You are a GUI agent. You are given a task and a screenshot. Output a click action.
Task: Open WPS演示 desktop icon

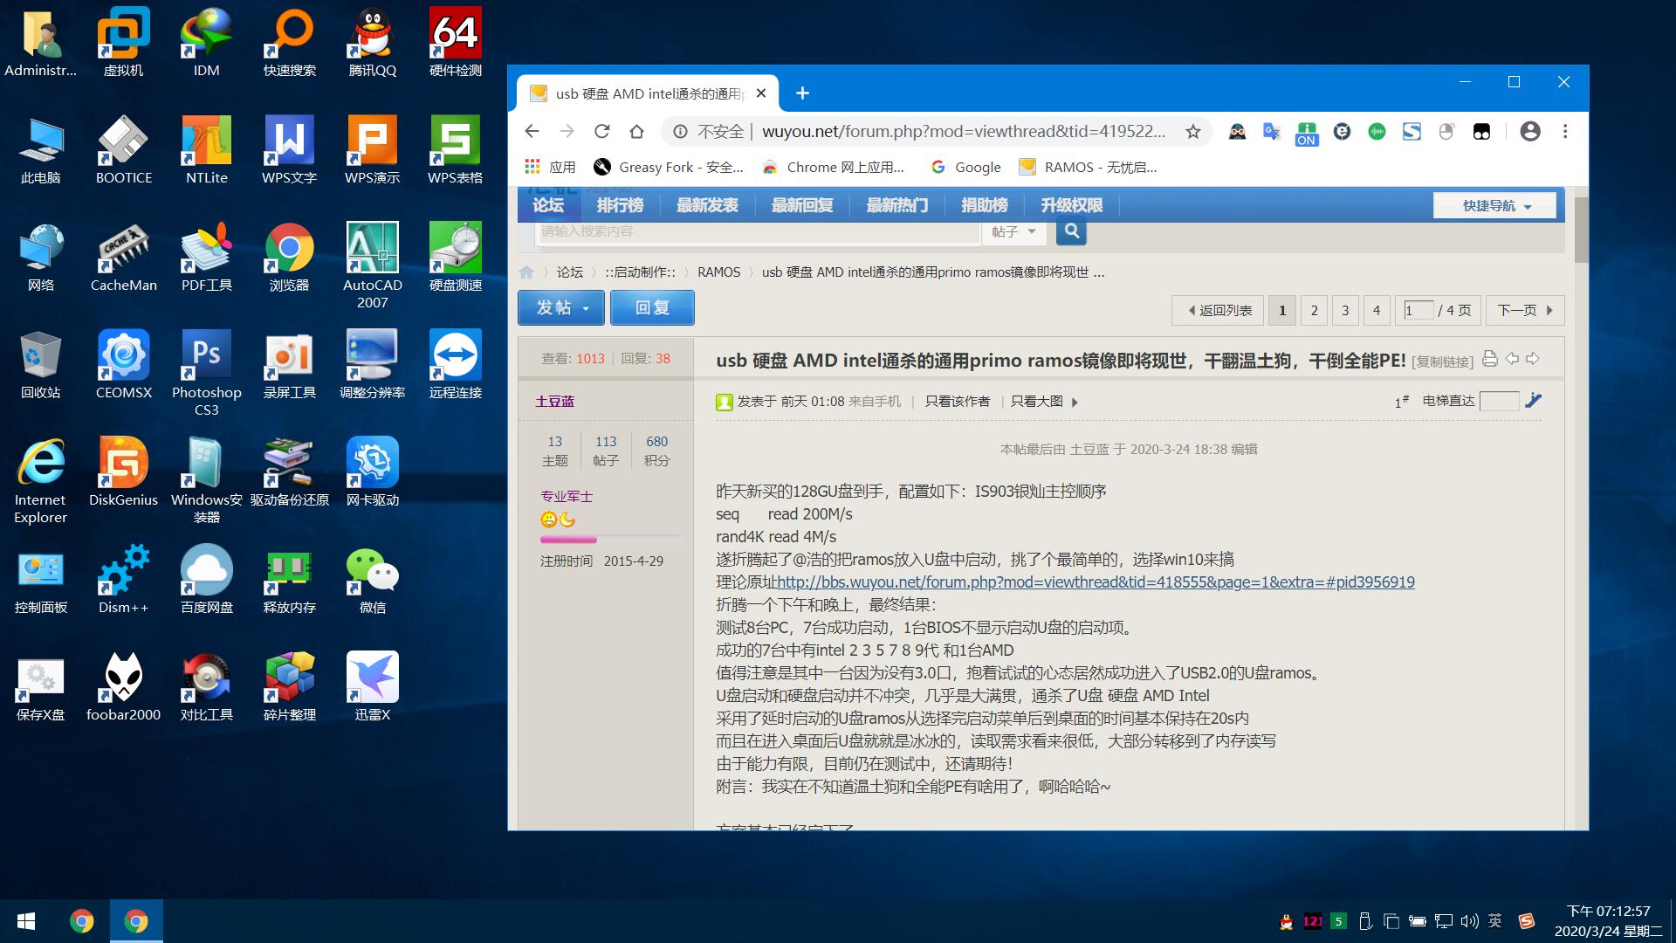click(373, 148)
